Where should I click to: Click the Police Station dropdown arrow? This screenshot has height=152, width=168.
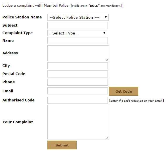(x=106, y=17)
